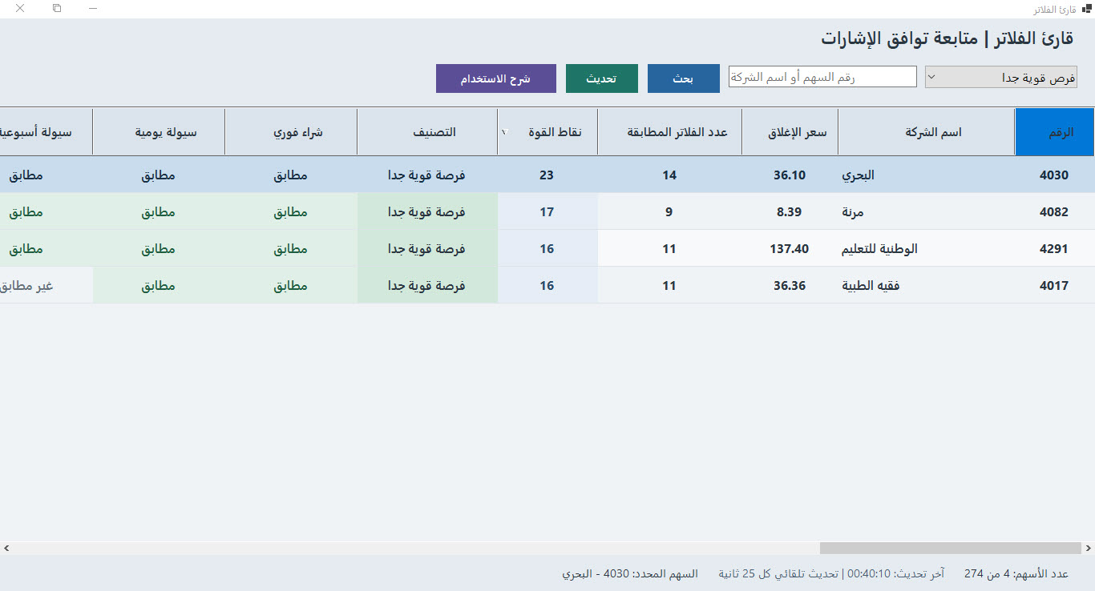Select the الوطنية للتعليم row
The image size is (1095, 591).
[x=547, y=249]
